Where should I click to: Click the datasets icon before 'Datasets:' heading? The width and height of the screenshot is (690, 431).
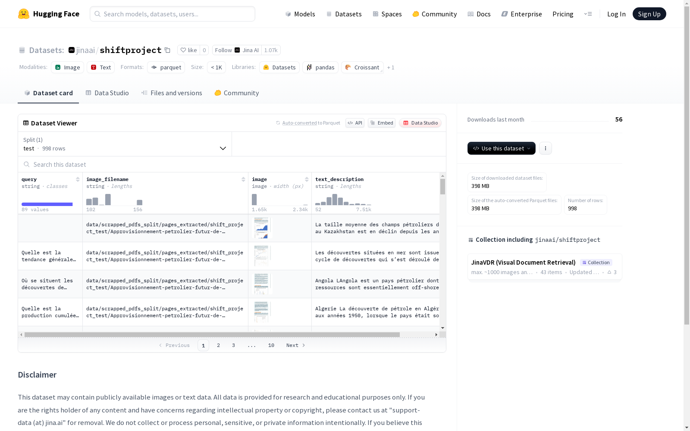coord(22,50)
